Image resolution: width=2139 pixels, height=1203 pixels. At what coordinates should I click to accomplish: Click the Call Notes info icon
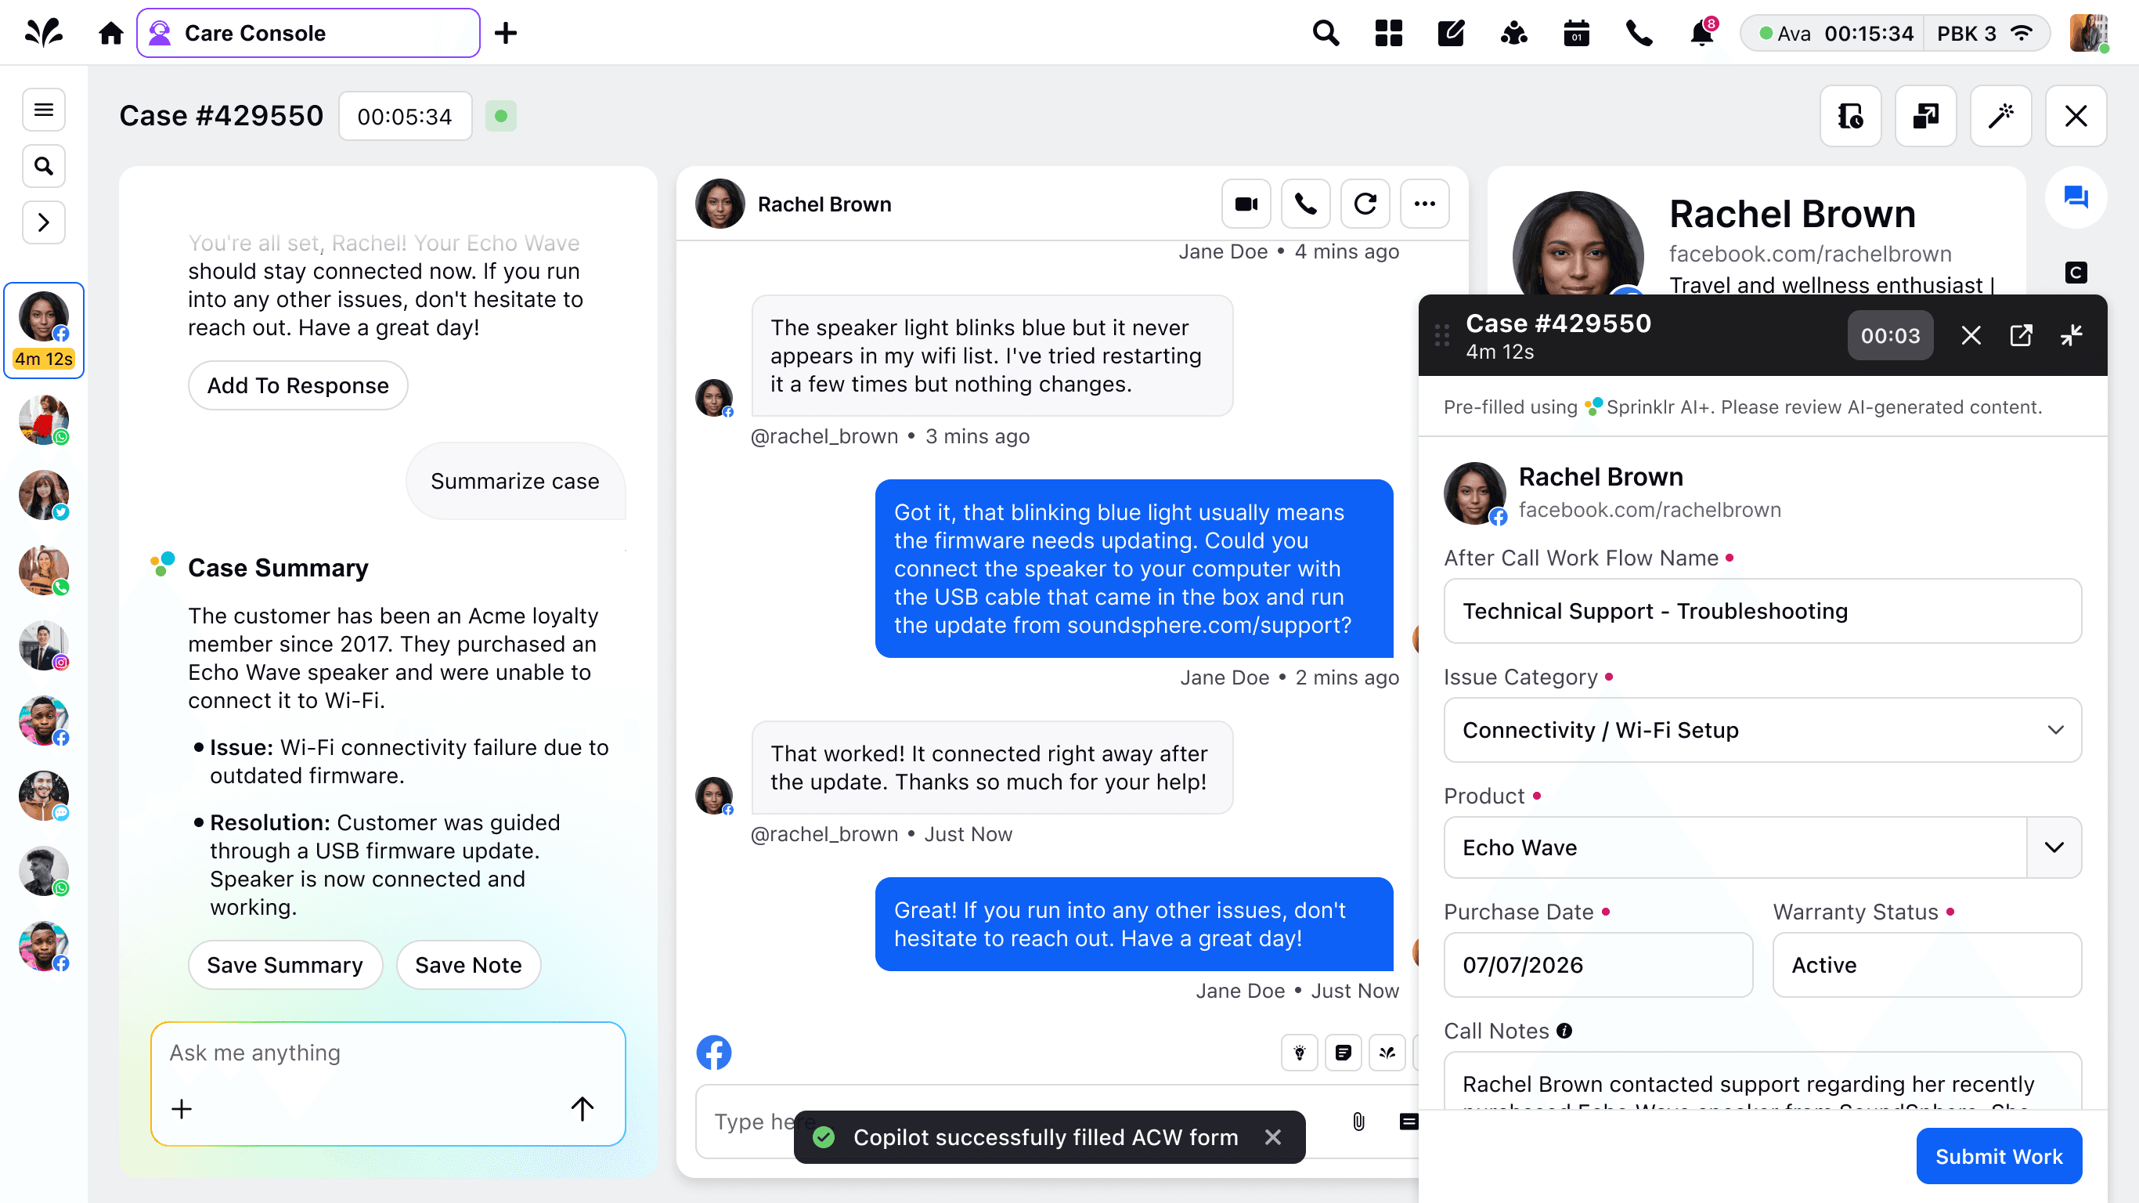click(x=1564, y=1031)
